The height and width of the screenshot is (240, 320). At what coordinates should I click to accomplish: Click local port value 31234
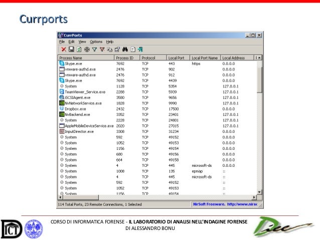point(174,131)
